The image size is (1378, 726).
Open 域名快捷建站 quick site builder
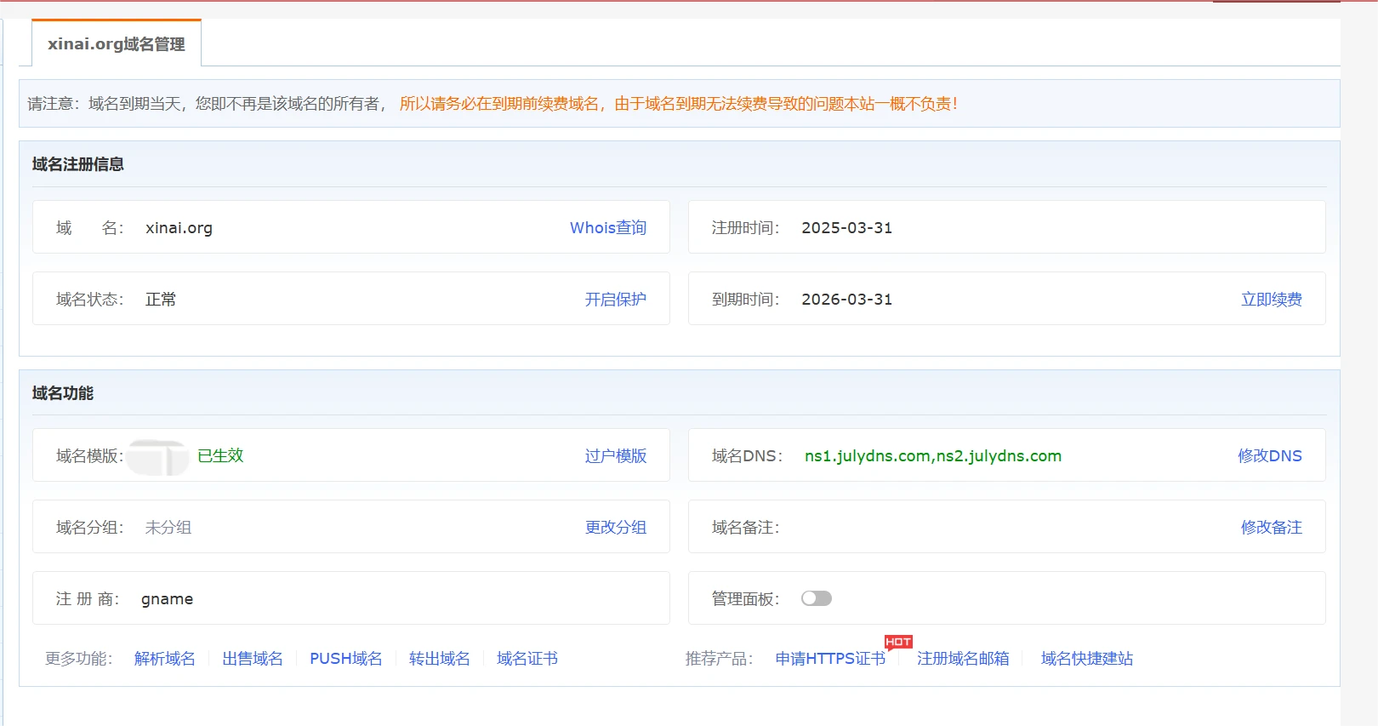(x=1086, y=659)
